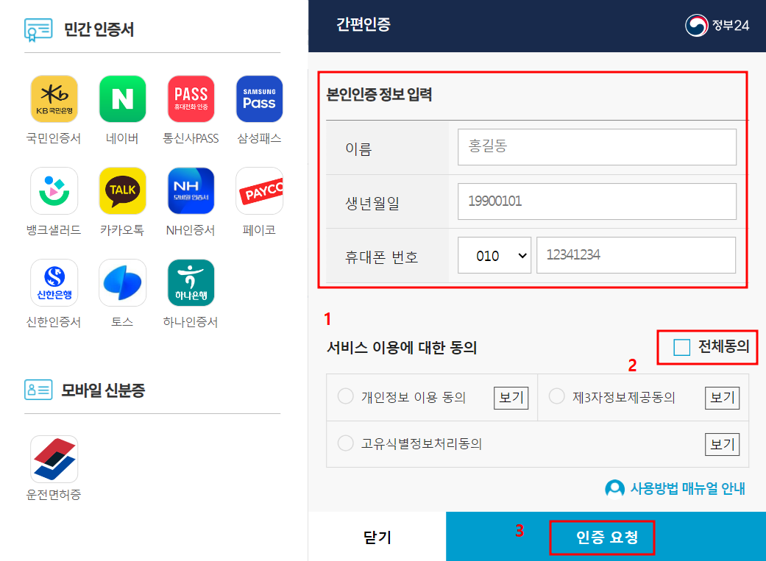Open the 사용방법 매뉴얼 안내 link
This screenshot has height=561, width=766.
(x=687, y=489)
